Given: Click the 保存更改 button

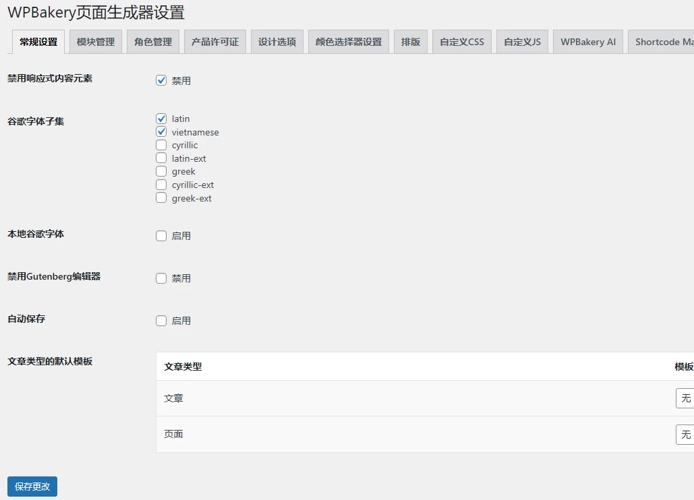Looking at the screenshot, I should 32,486.
